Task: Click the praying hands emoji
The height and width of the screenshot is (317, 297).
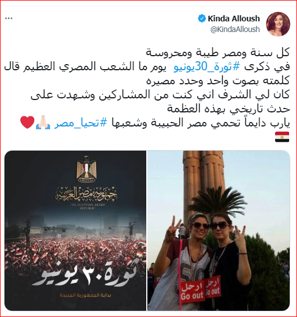Action: (43, 123)
